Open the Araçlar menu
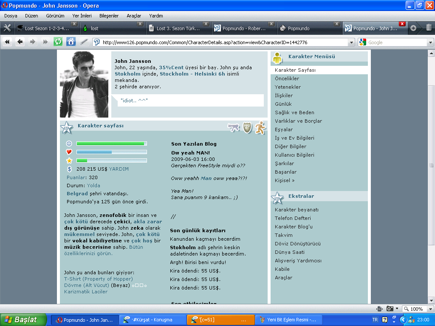This screenshot has width=435, height=326. [134, 16]
